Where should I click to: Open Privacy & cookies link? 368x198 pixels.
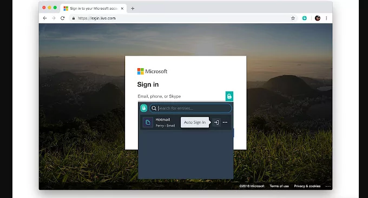[x=307, y=186]
